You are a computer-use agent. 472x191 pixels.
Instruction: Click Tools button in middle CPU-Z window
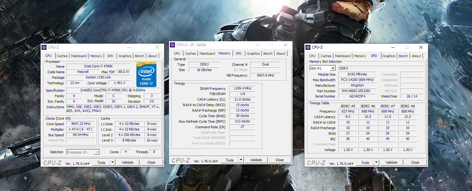tap(230, 160)
